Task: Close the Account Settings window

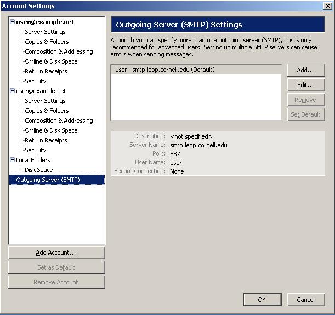Action: pos(328,6)
